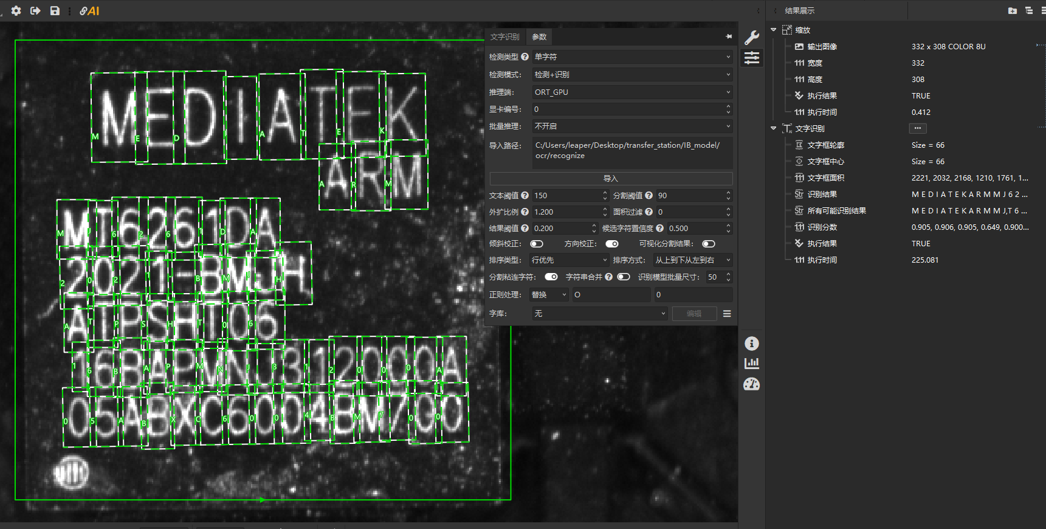Select the 参数 tab
This screenshot has height=529, width=1046.
click(x=539, y=37)
